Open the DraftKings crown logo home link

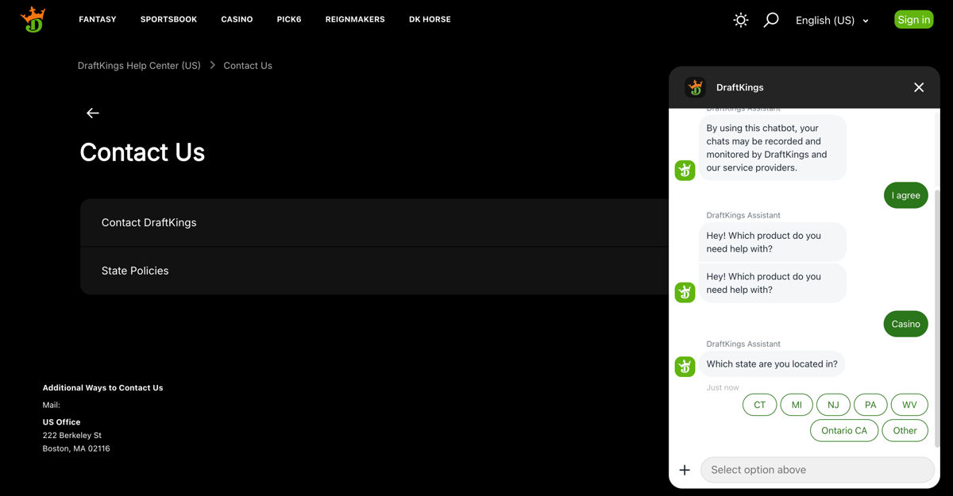[x=33, y=20]
